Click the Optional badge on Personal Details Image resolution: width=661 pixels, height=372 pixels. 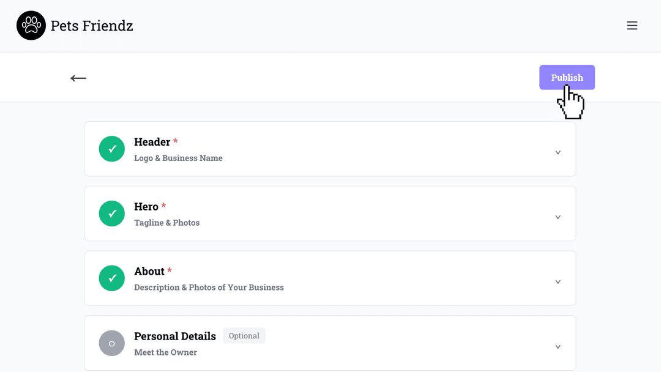click(x=244, y=336)
